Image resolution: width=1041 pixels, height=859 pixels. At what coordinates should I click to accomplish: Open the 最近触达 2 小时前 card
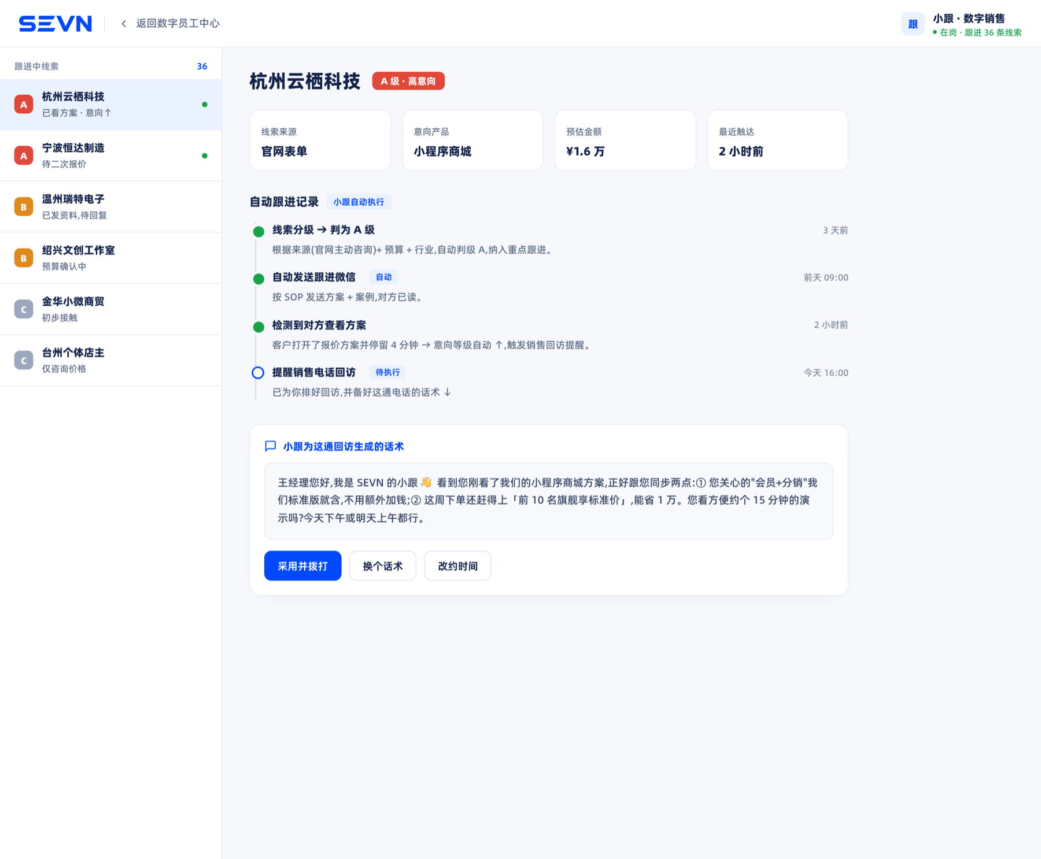(x=778, y=140)
